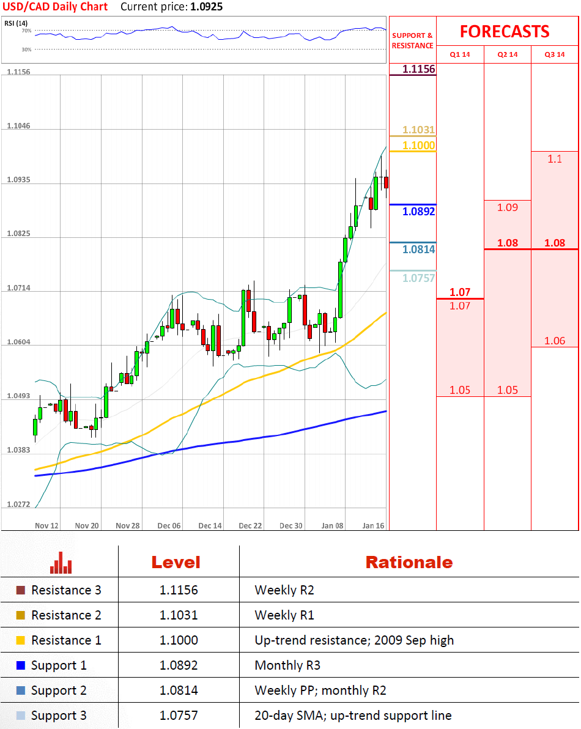Image resolution: width=581 pixels, height=729 pixels.
Task: Click the Resistance 3 row label
Action: click(x=66, y=590)
